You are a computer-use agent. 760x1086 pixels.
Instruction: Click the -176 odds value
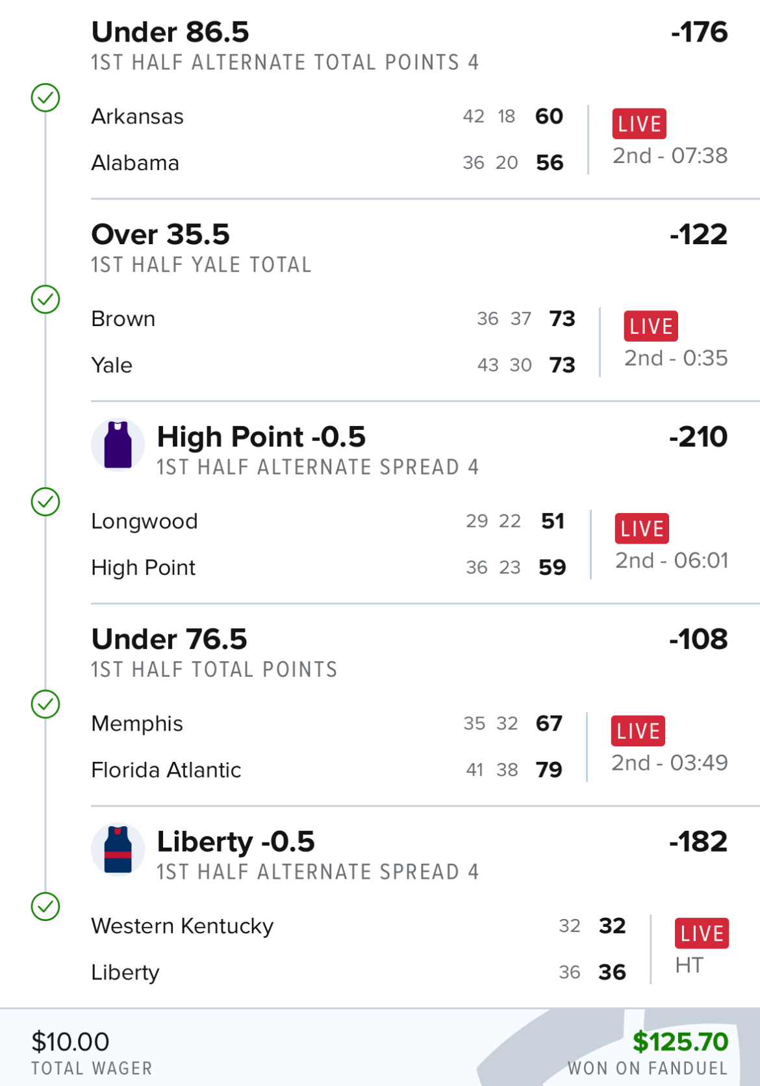pos(699,32)
